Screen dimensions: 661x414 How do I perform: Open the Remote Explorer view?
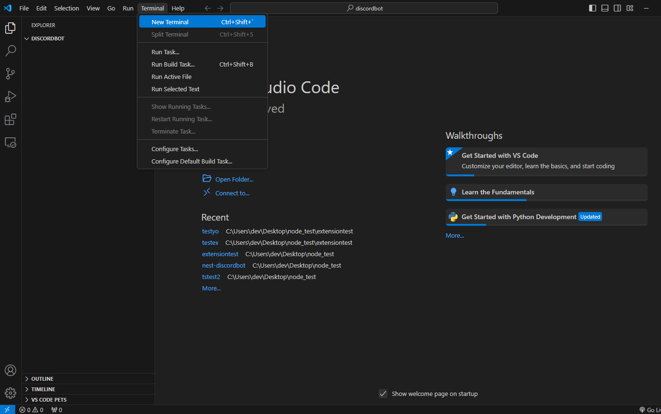10,142
